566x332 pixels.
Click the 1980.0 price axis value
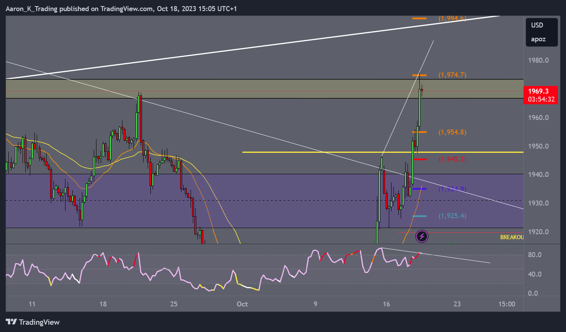tap(538, 60)
